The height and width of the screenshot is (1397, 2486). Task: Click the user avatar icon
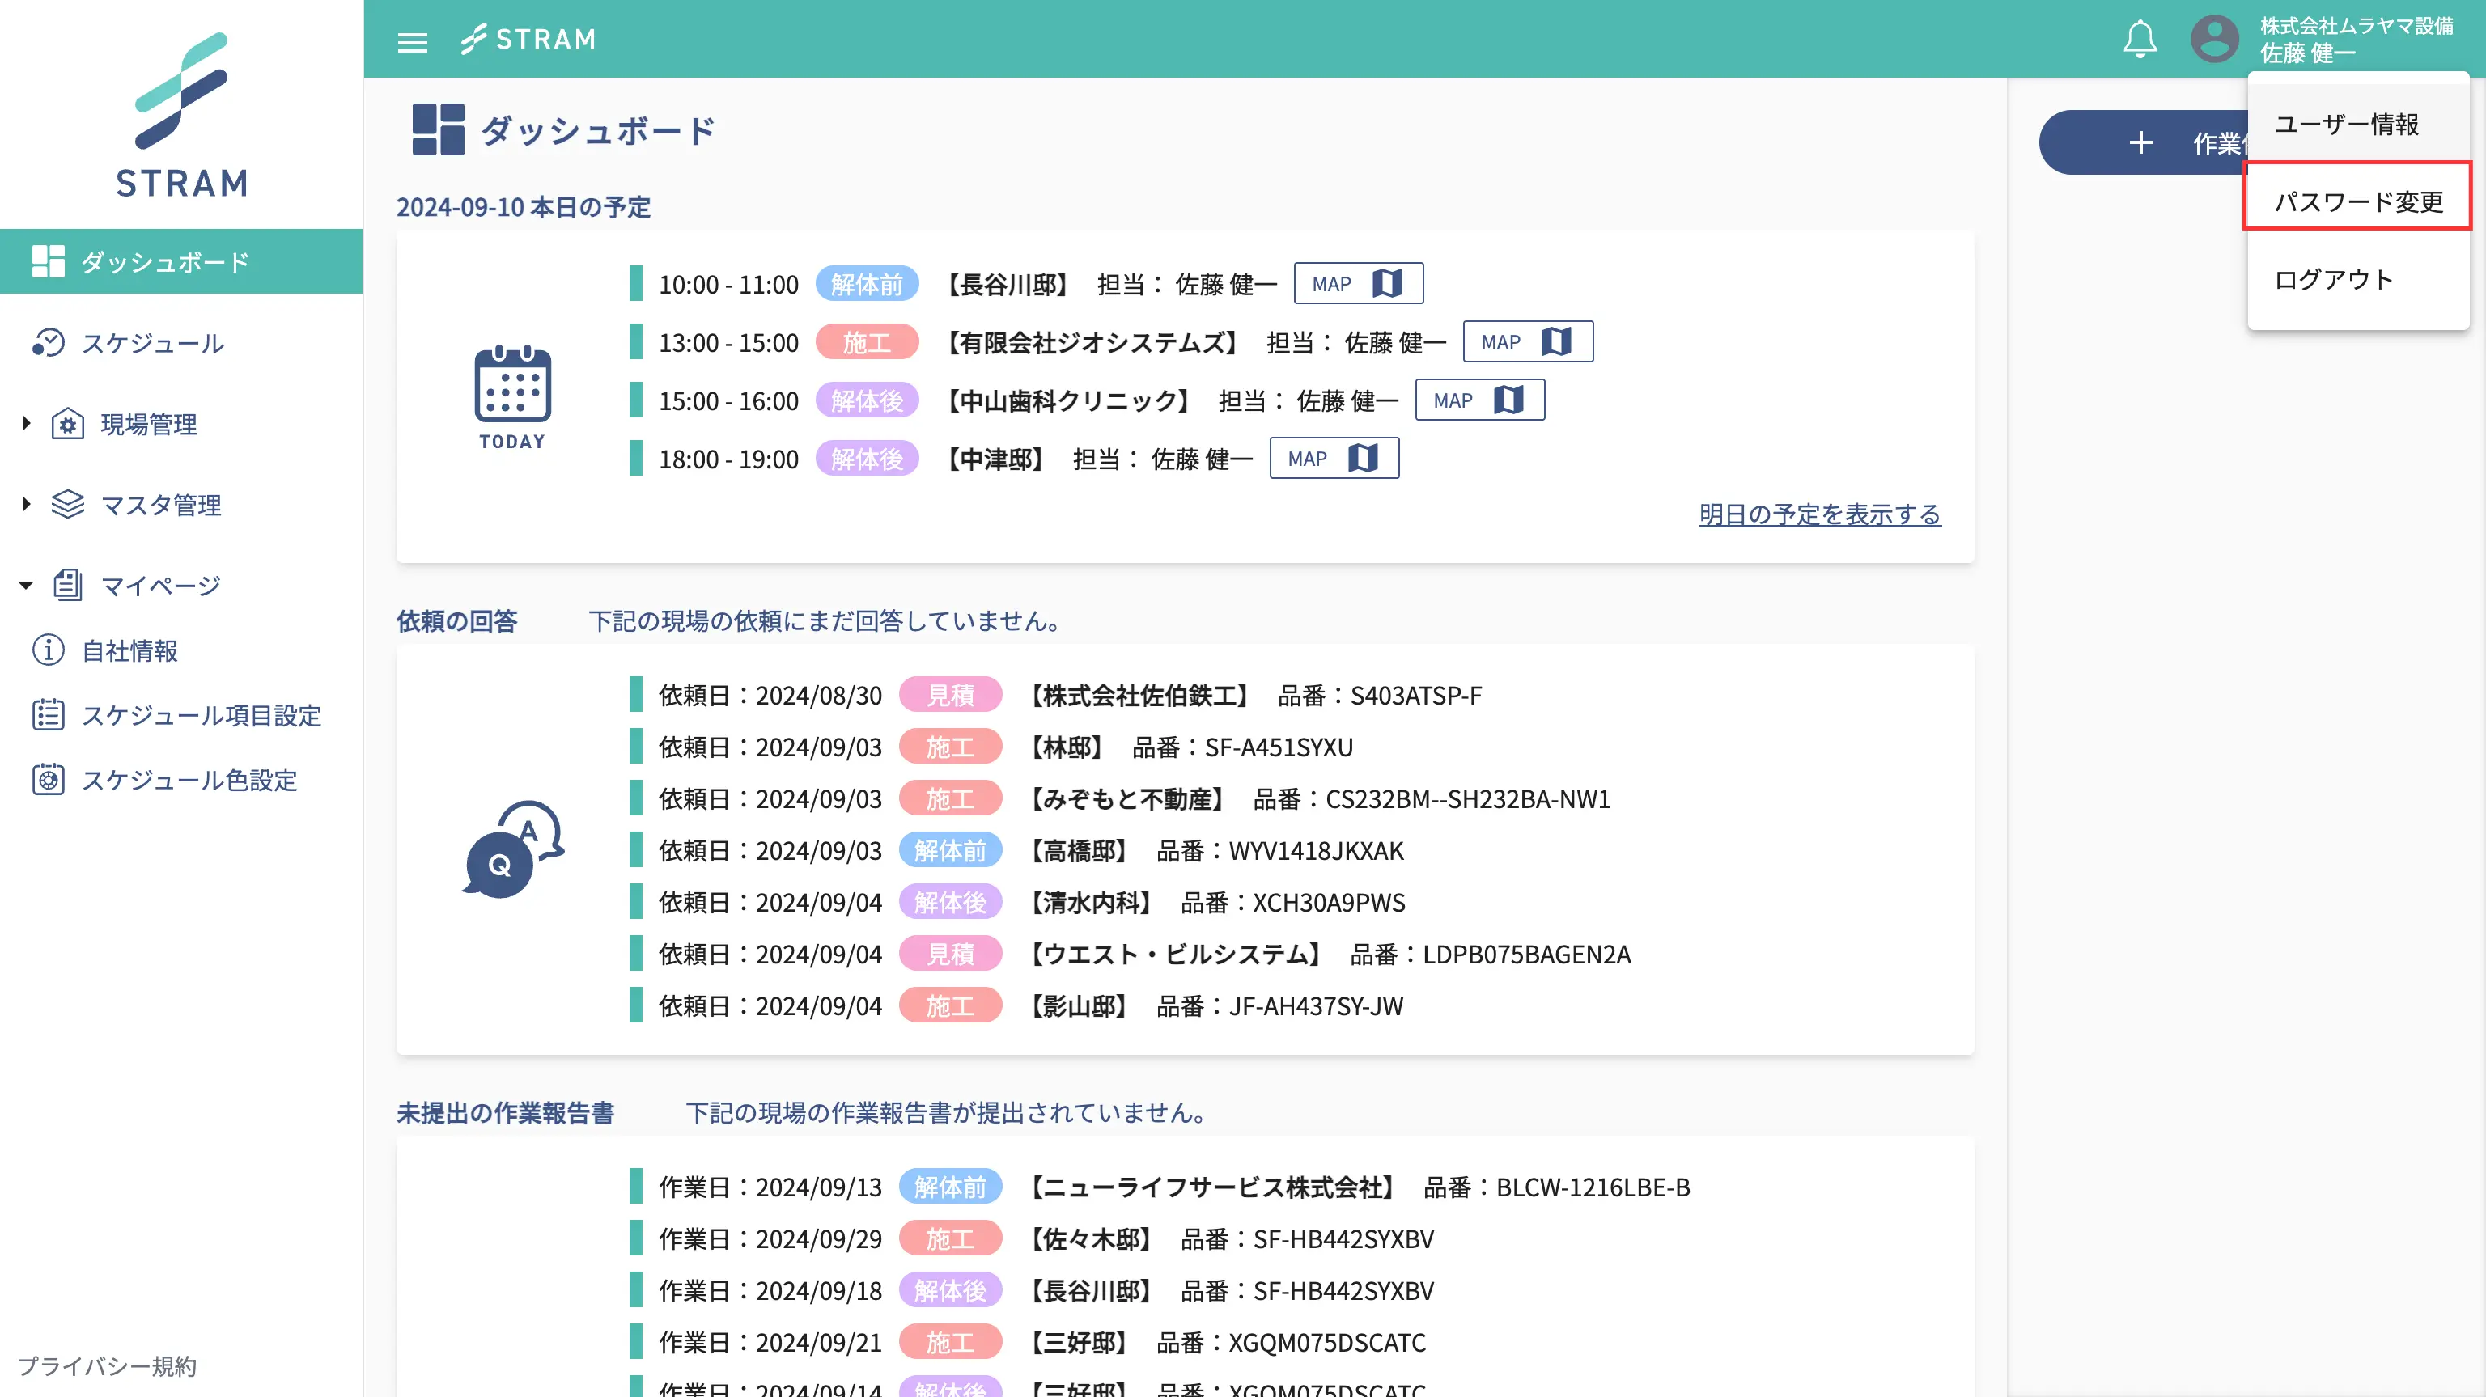click(2214, 40)
